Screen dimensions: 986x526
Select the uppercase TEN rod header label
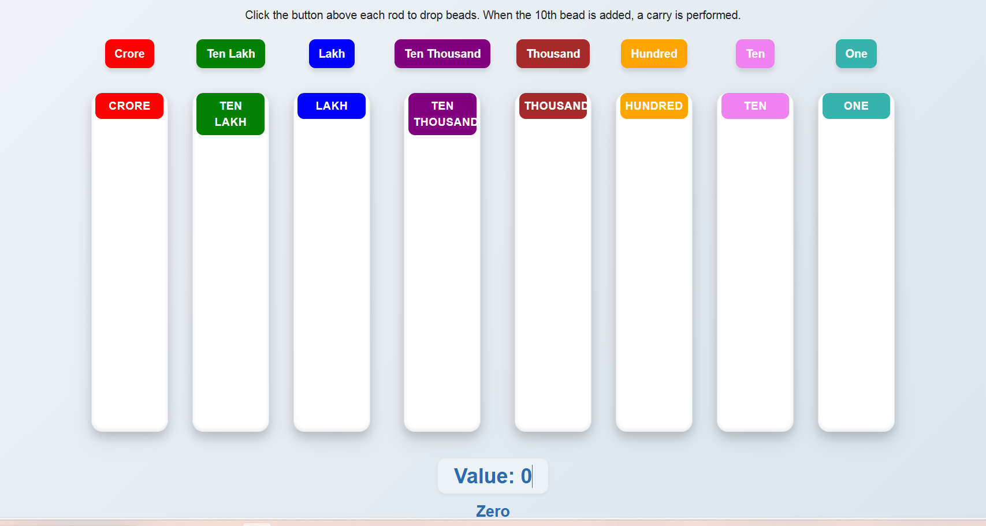coord(755,106)
